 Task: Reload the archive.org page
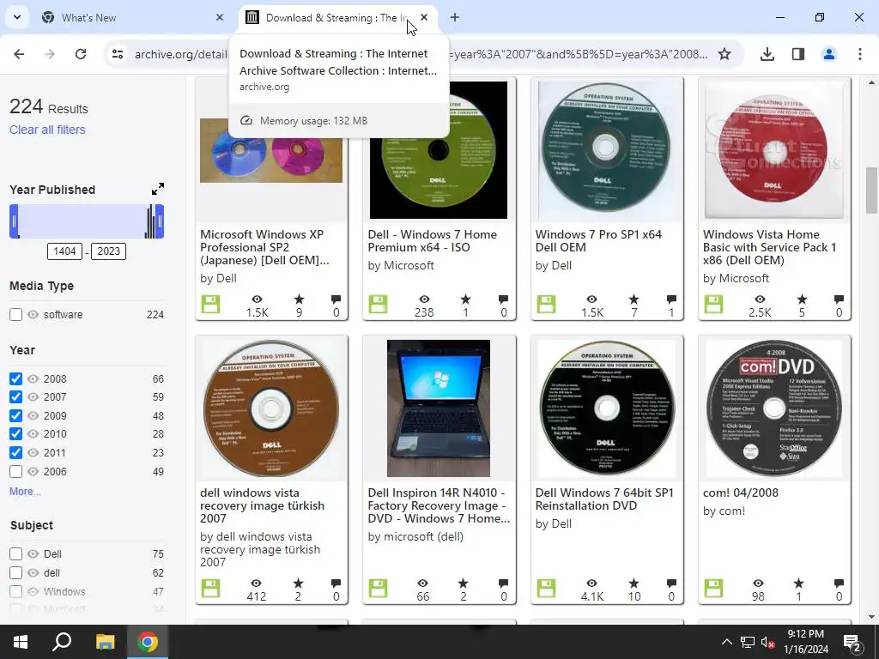click(81, 54)
